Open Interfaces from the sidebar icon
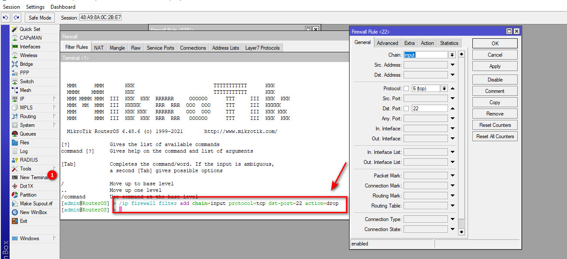This screenshot has height=259, width=567. pyautogui.click(x=15, y=47)
